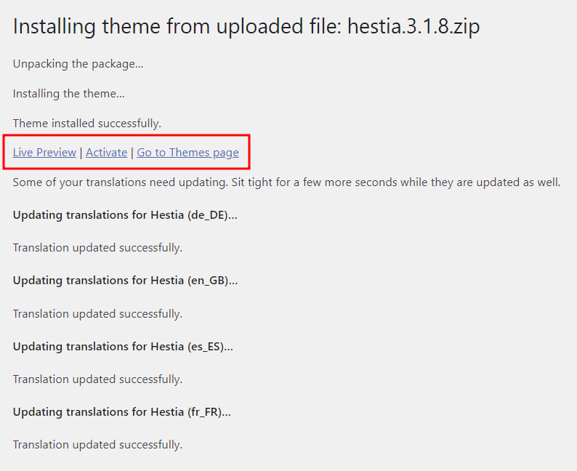577x471 pixels.
Task: Go to Themes page link
Action: (187, 152)
